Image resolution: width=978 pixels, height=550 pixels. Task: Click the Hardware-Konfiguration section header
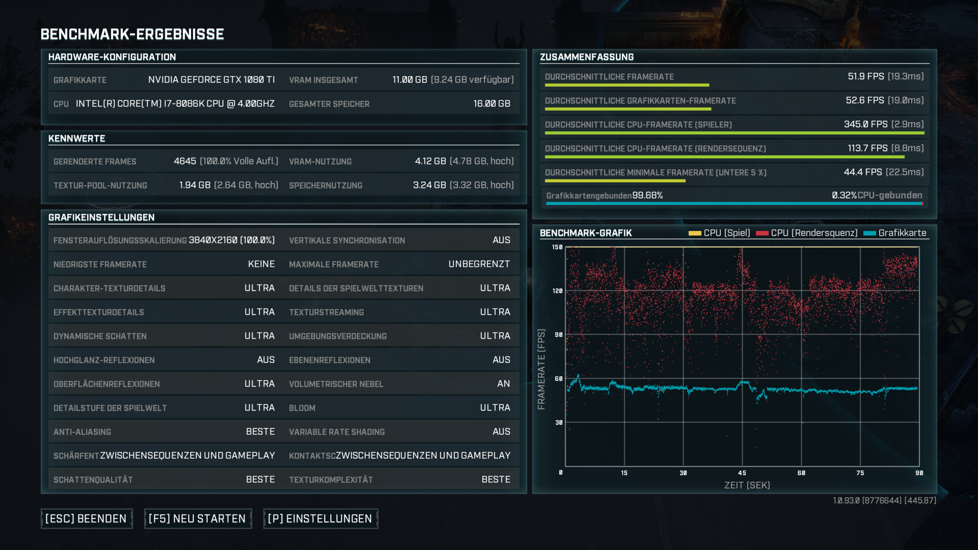click(x=112, y=57)
